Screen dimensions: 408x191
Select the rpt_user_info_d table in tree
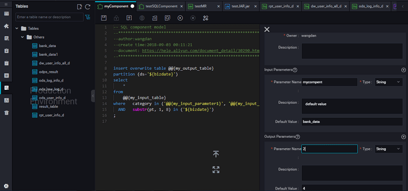point(52,115)
